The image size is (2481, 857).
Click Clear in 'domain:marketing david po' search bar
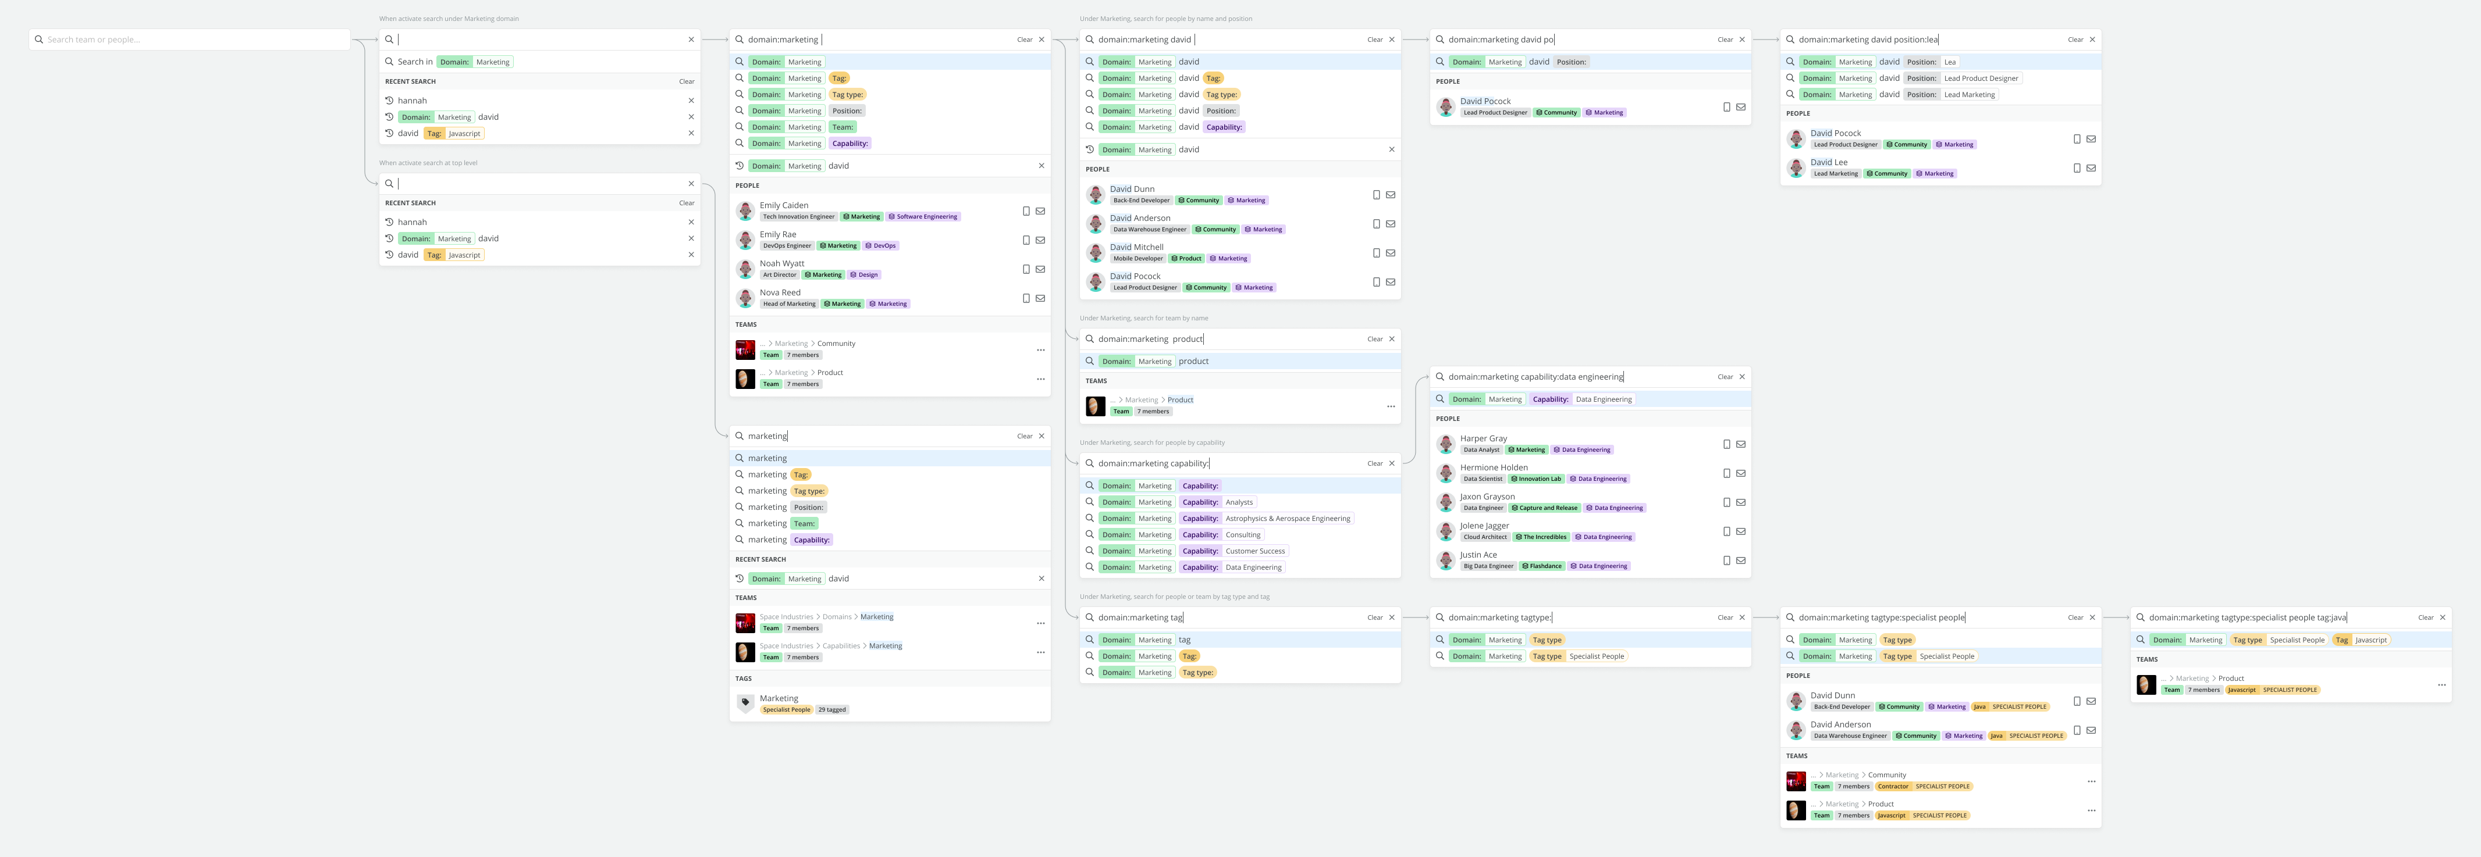click(x=1724, y=40)
